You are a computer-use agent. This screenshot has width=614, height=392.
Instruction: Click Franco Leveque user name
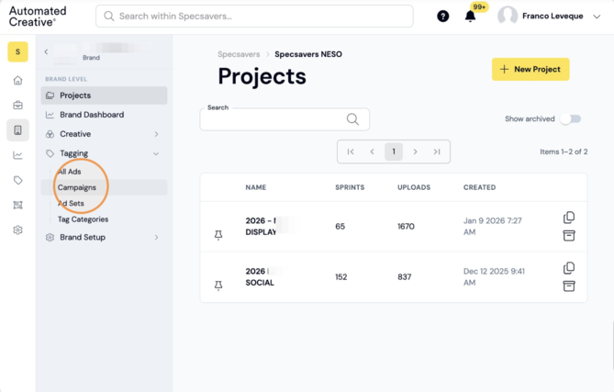coord(553,16)
